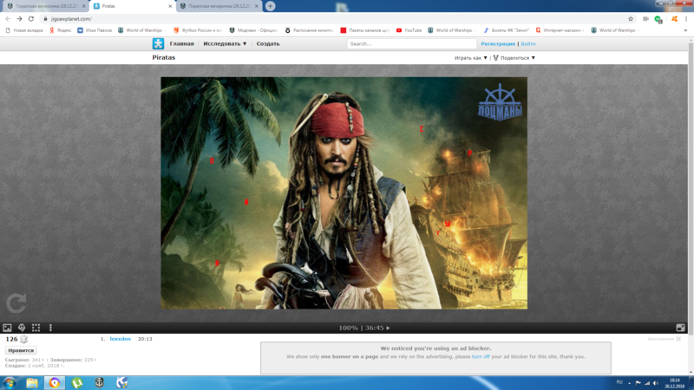Click the arrange pieces icon in puzzle toolbar
The height and width of the screenshot is (390, 694).
click(36, 328)
